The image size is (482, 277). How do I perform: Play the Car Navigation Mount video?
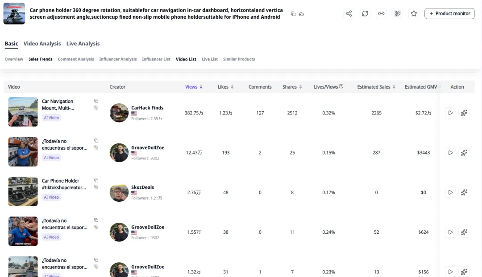(x=450, y=113)
